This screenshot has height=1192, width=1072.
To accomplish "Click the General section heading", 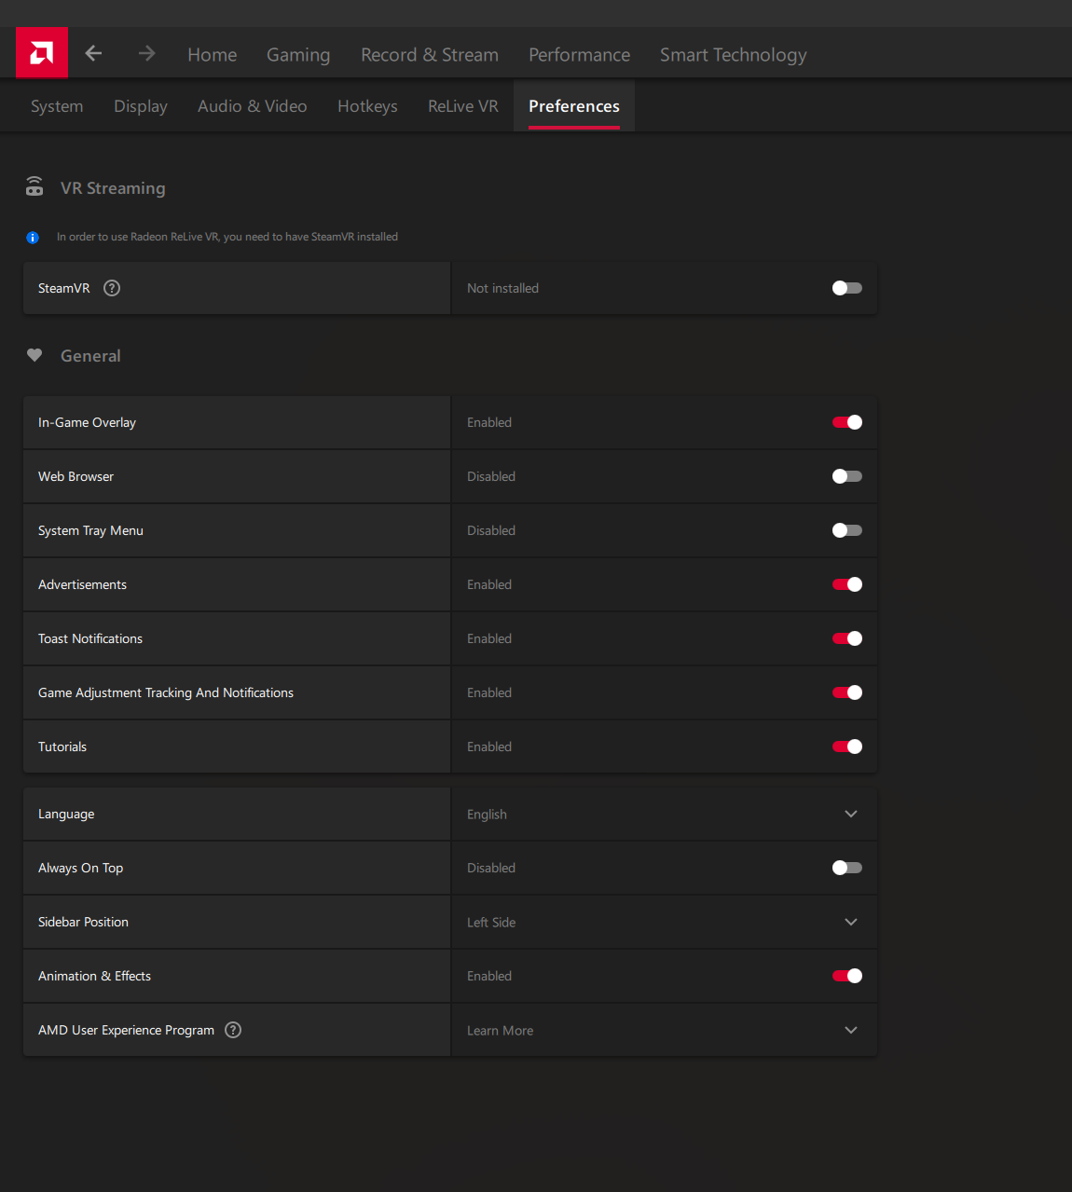I will (x=90, y=356).
